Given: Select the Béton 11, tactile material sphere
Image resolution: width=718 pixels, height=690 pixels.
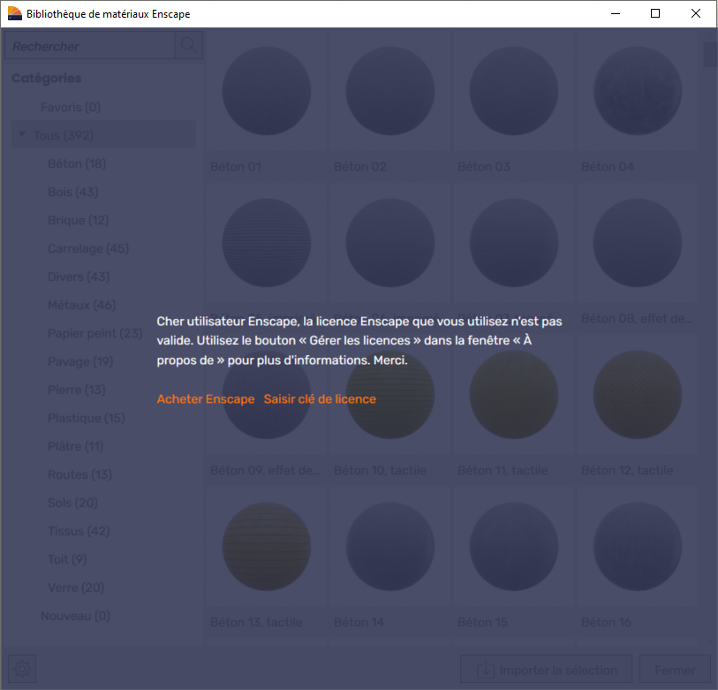Looking at the screenshot, I should pyautogui.click(x=514, y=395).
